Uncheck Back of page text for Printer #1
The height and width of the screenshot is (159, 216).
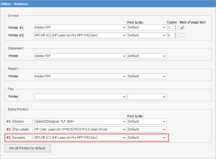click(x=182, y=27)
